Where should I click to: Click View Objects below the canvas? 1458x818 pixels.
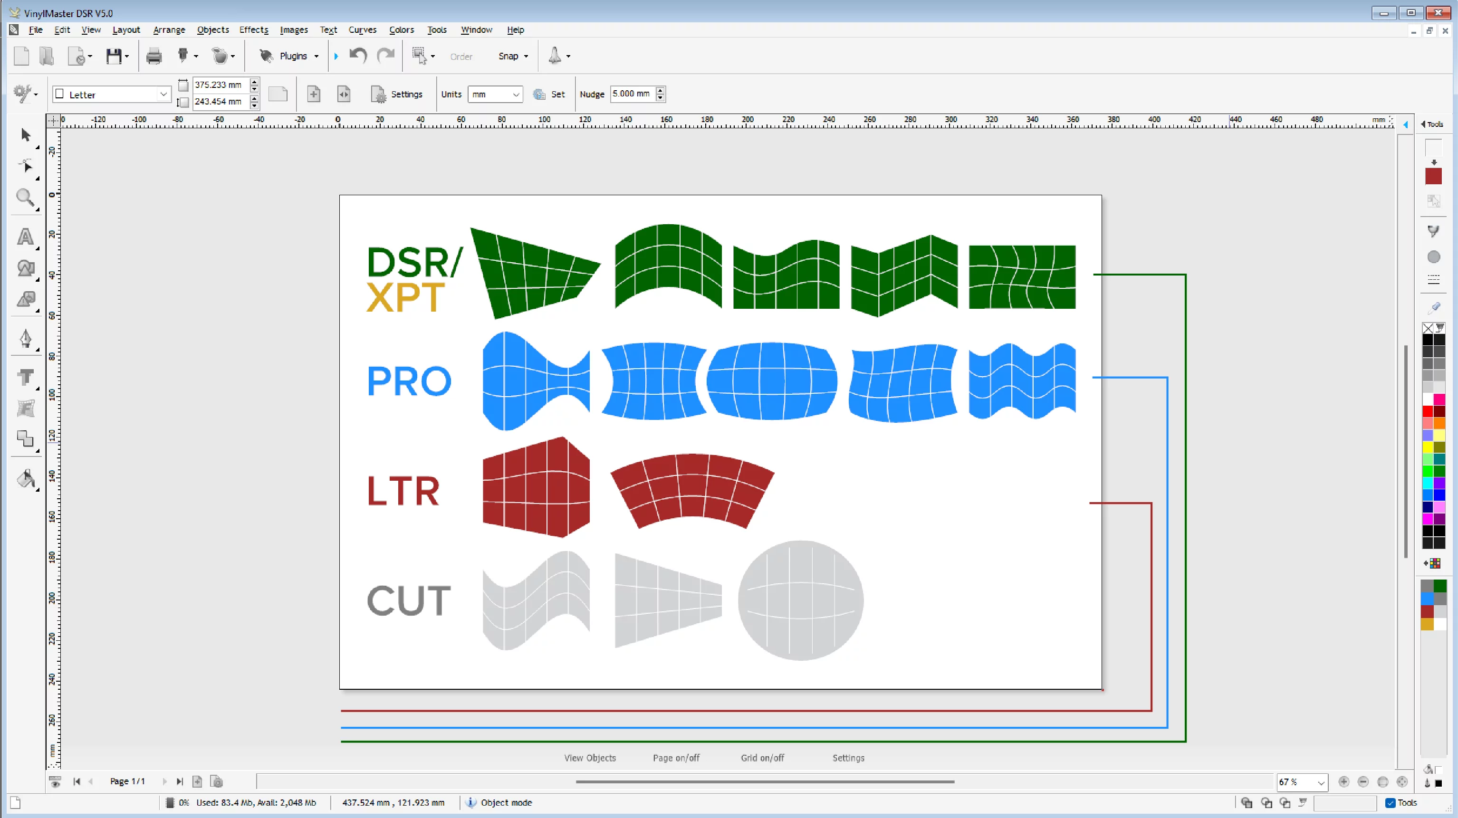click(590, 758)
